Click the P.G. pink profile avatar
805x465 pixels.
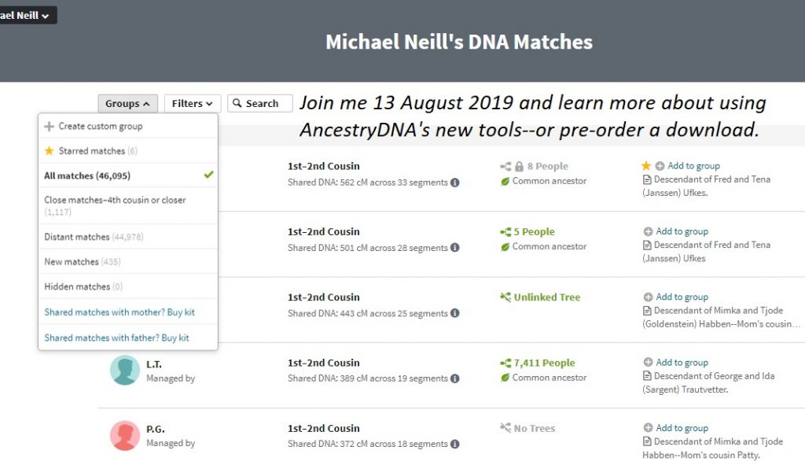tap(125, 435)
